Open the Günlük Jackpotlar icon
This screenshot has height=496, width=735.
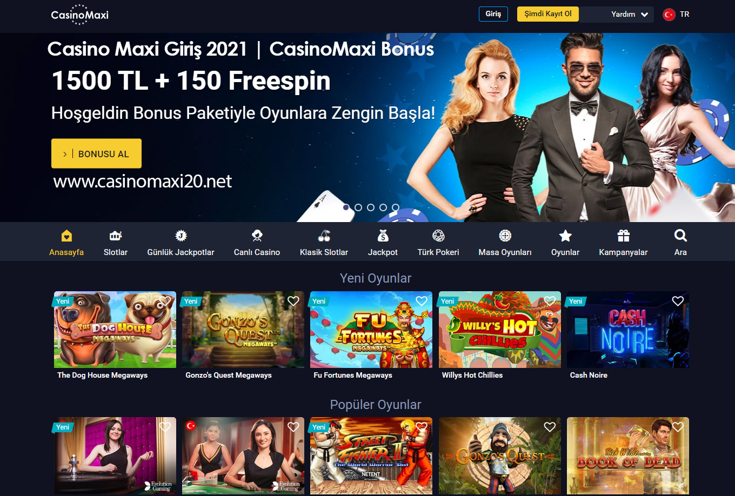(181, 236)
